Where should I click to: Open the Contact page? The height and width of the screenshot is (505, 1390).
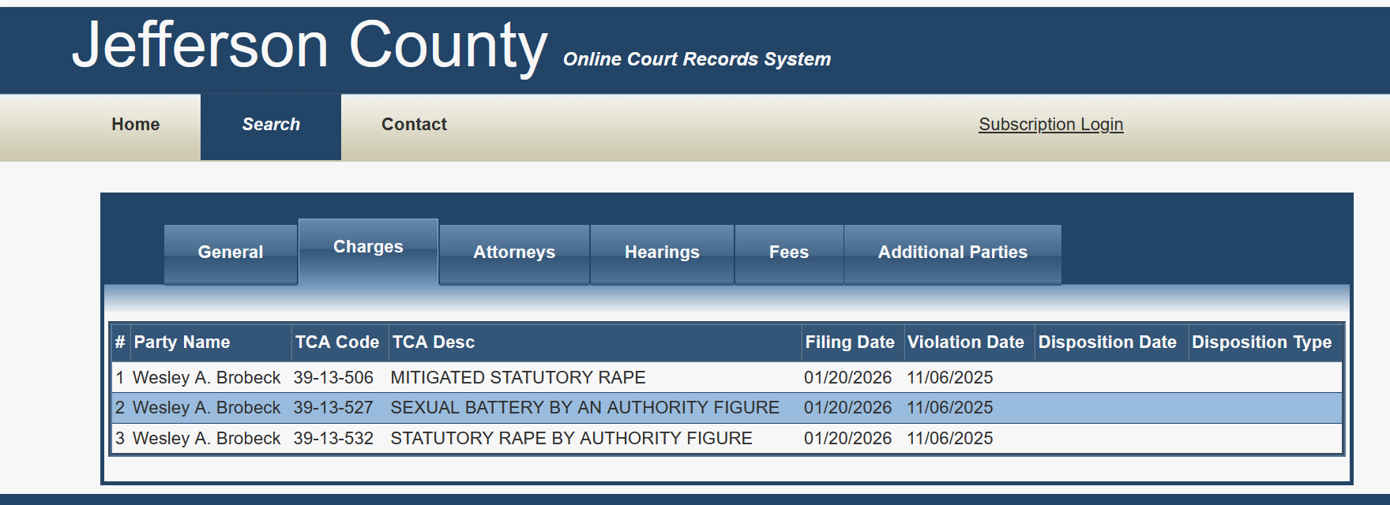tap(414, 125)
